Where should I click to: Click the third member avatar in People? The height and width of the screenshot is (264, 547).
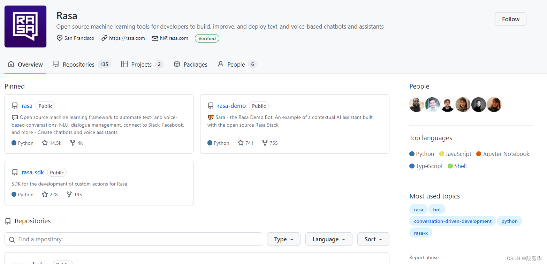tap(448, 105)
